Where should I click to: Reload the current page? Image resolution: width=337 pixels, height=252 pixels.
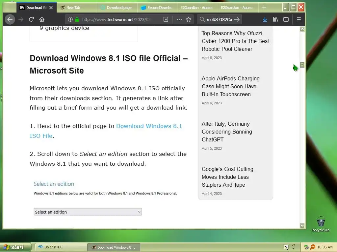coord(31,19)
